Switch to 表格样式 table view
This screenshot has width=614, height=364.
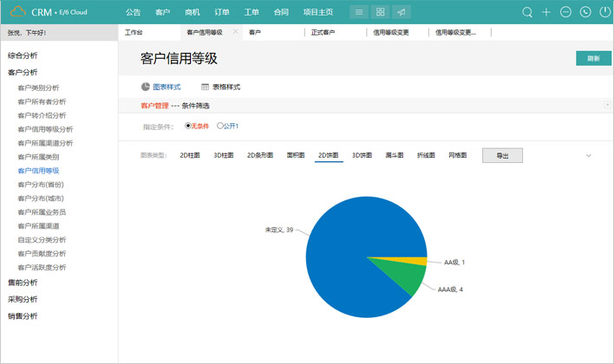pos(220,87)
